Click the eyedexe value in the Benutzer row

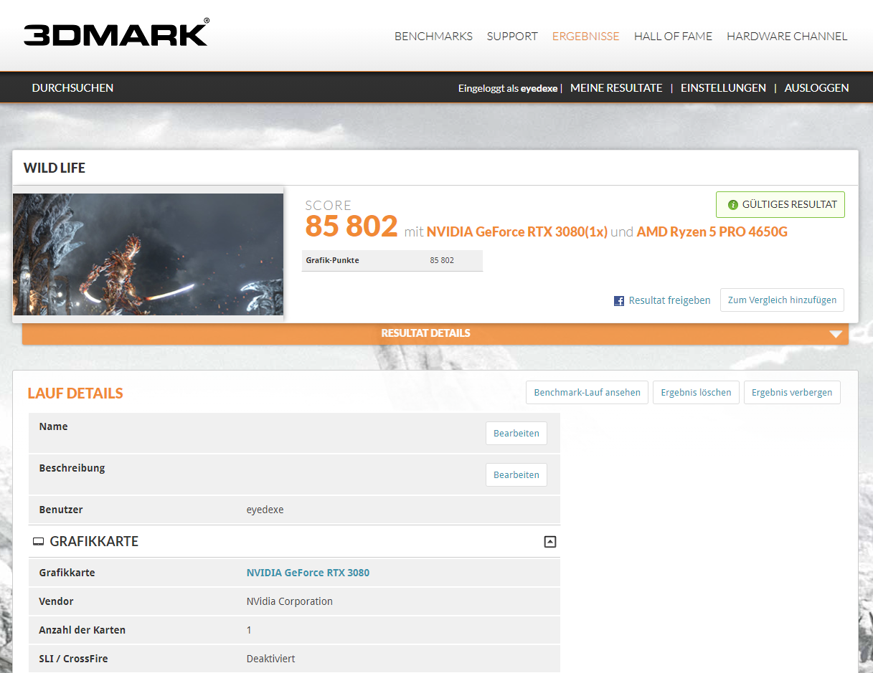[x=265, y=510]
